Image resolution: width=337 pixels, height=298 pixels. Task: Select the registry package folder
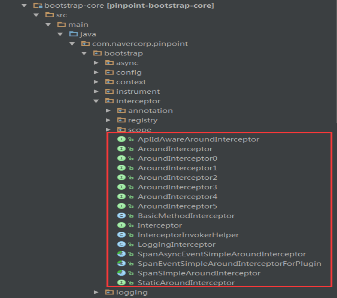(x=143, y=120)
